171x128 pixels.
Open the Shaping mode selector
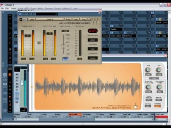[x=93, y=58]
